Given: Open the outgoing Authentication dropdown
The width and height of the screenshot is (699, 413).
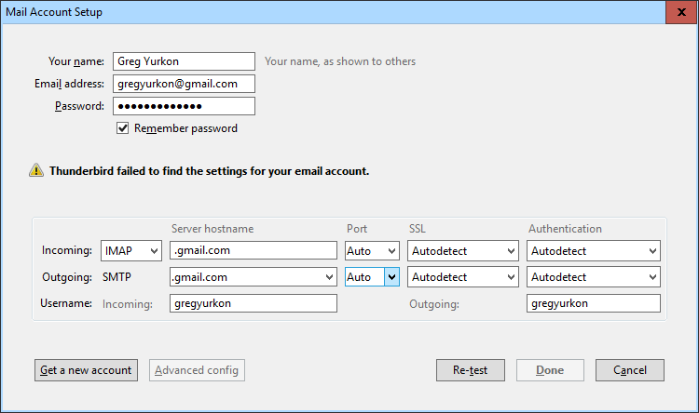Looking at the screenshot, I should [593, 277].
